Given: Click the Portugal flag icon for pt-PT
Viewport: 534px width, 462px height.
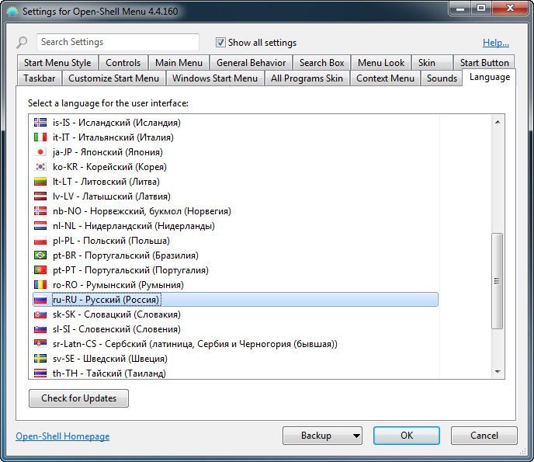Looking at the screenshot, I should tap(40, 270).
